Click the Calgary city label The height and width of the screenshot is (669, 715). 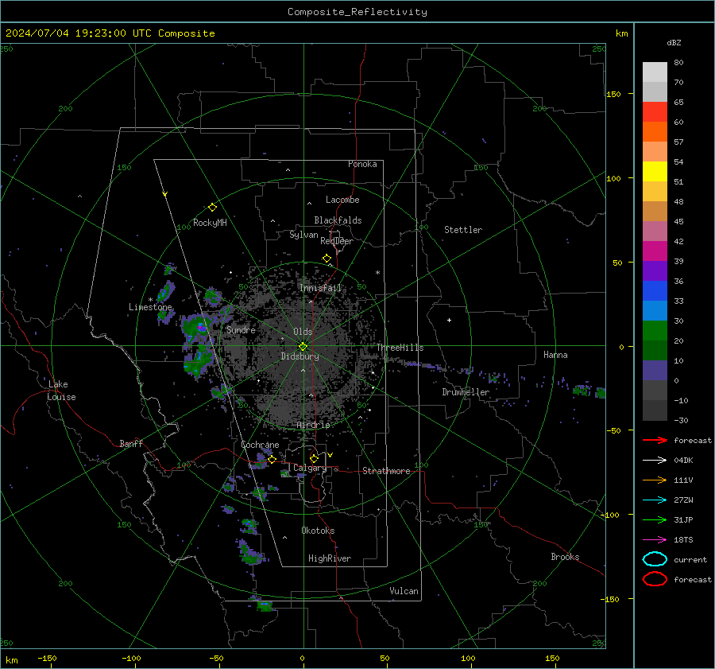(310, 468)
